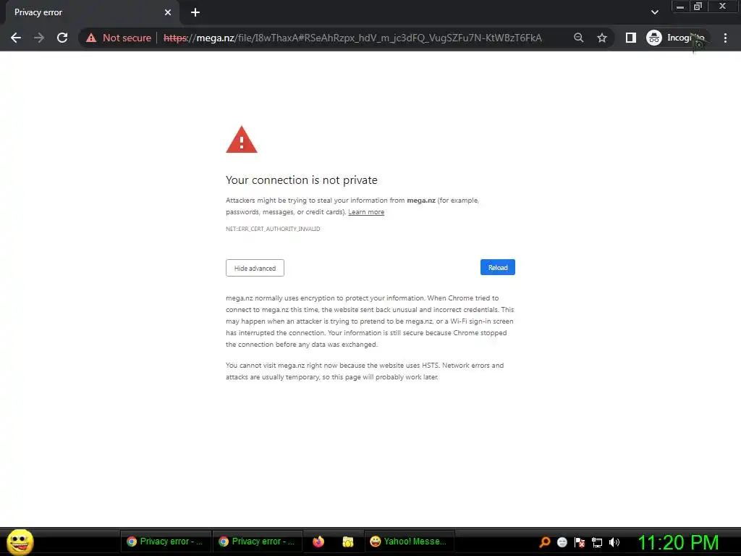
Task: Click the red warning triangle on the error page
Action: [x=242, y=140]
